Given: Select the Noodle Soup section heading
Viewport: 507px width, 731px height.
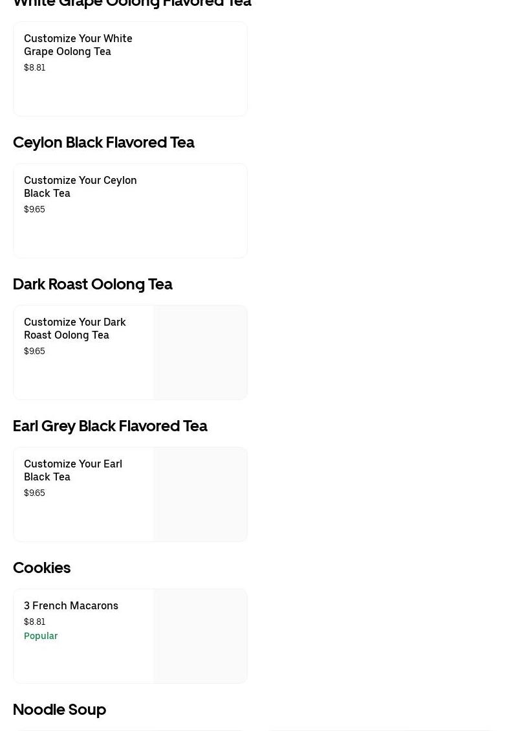Looking at the screenshot, I should coord(59,710).
